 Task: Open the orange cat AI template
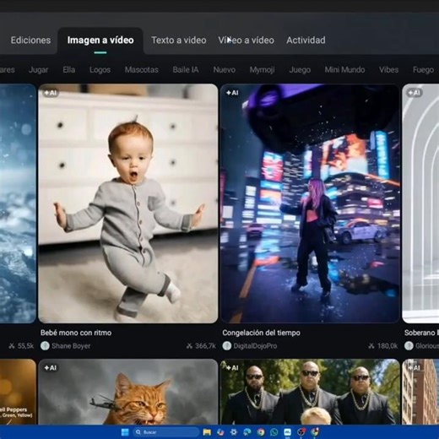pos(128,392)
